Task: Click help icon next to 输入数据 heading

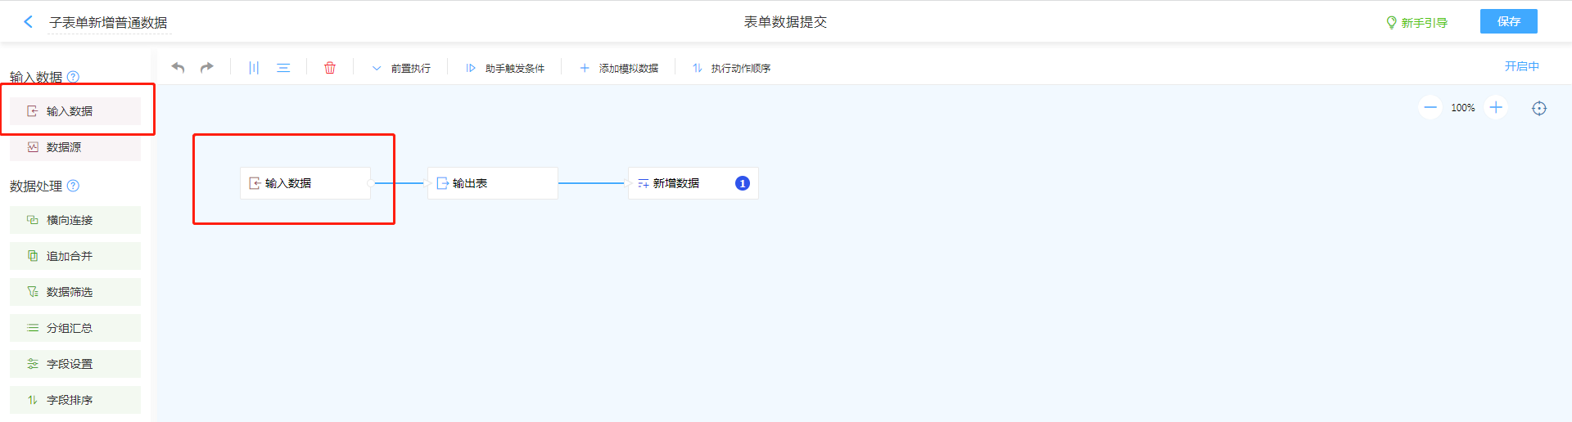Action: click(73, 77)
